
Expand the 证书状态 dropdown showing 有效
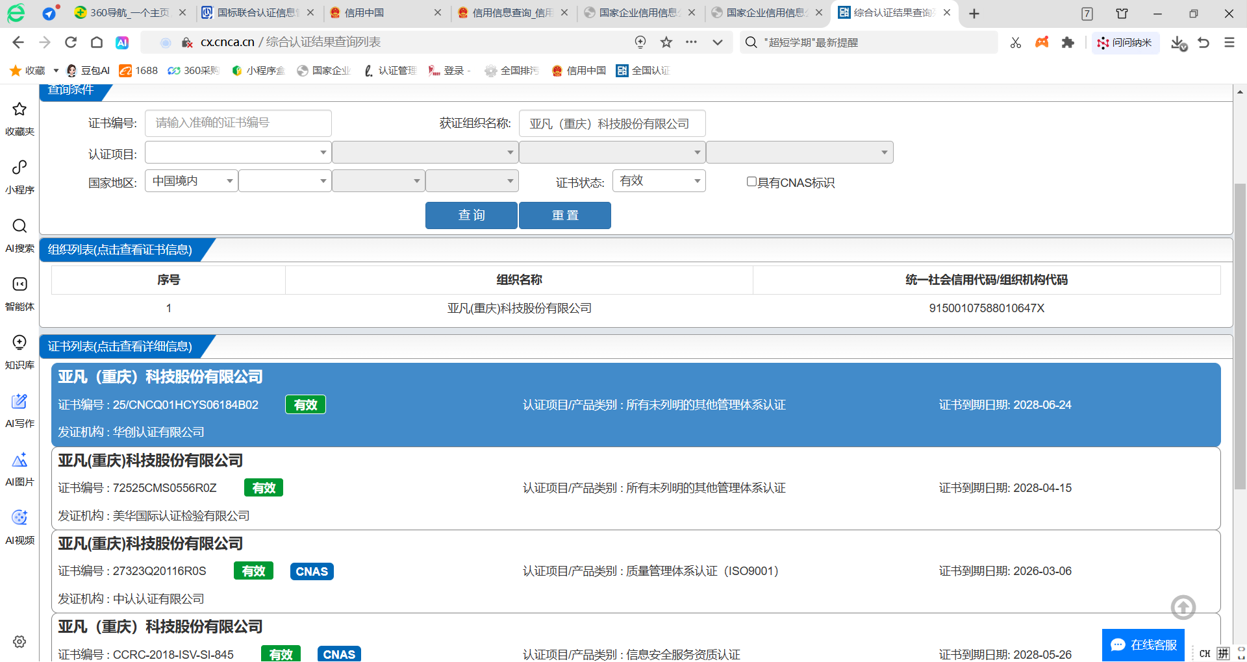pyautogui.click(x=659, y=181)
